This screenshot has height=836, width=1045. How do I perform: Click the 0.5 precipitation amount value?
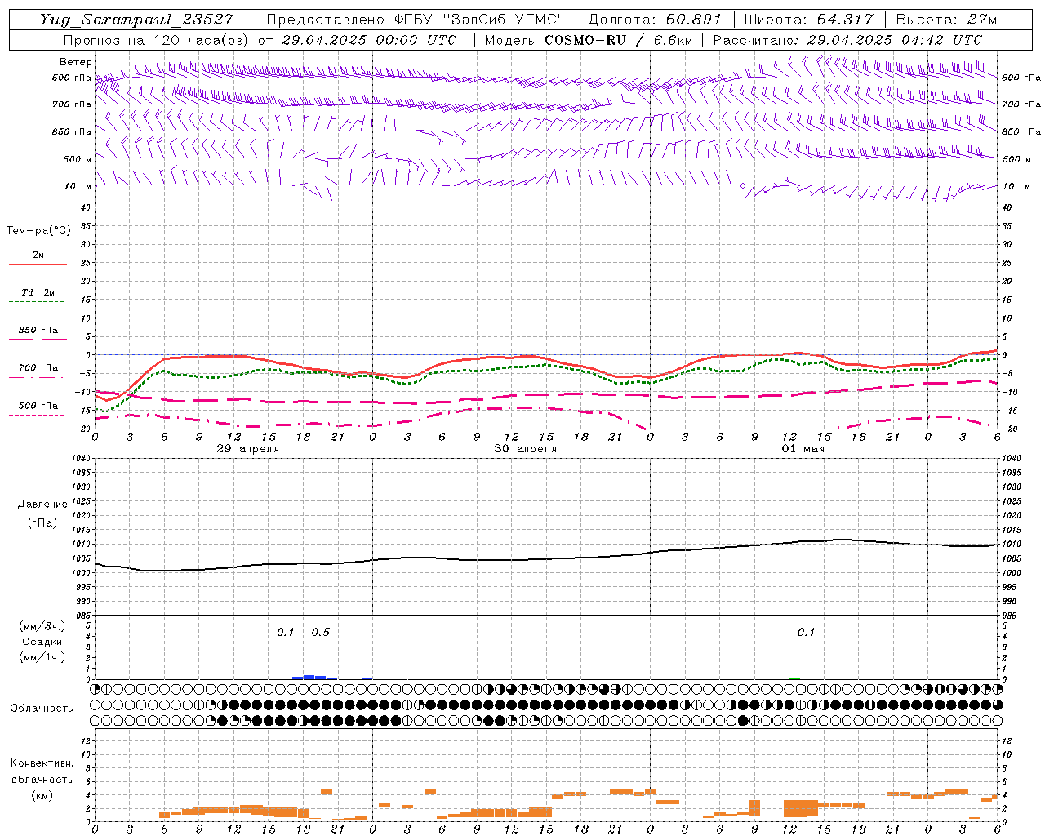click(x=321, y=632)
